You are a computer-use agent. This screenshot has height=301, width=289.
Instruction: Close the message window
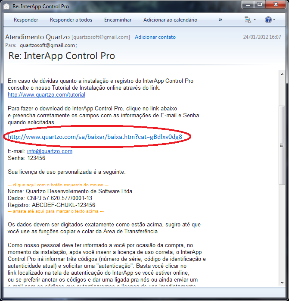point(276,5)
